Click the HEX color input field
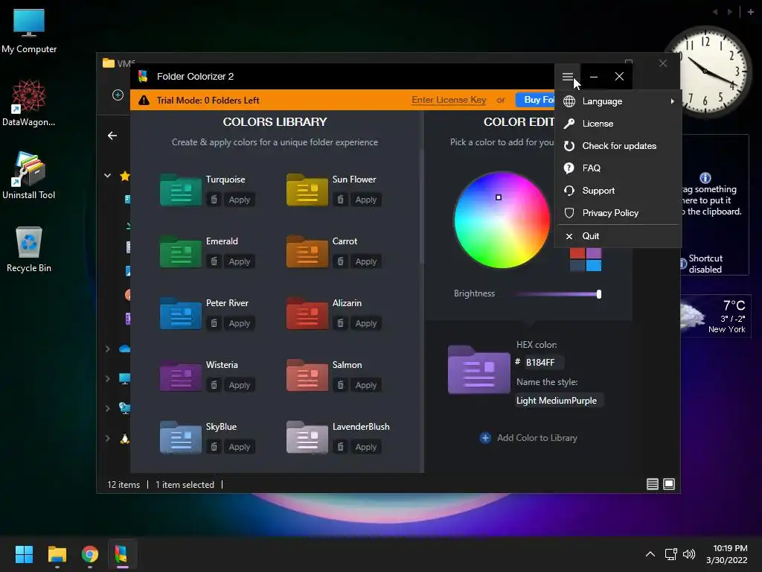The image size is (762, 572). click(543, 363)
